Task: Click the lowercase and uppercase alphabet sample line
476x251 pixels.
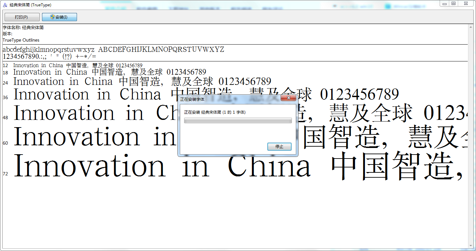Action: tap(113, 50)
